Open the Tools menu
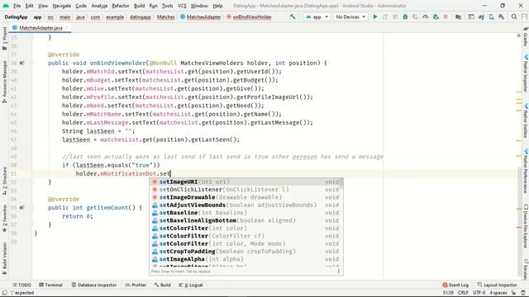The height and width of the screenshot is (297, 529). click(x=167, y=6)
